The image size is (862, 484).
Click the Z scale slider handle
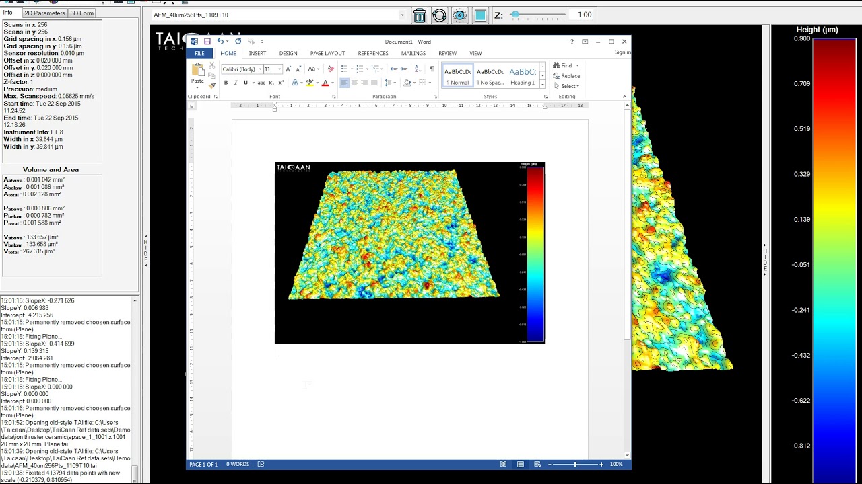(x=515, y=15)
